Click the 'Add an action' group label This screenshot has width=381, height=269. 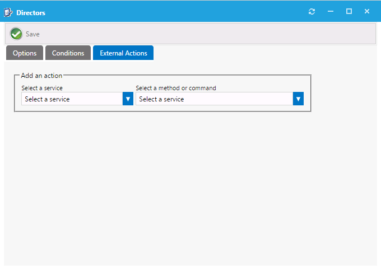42,76
